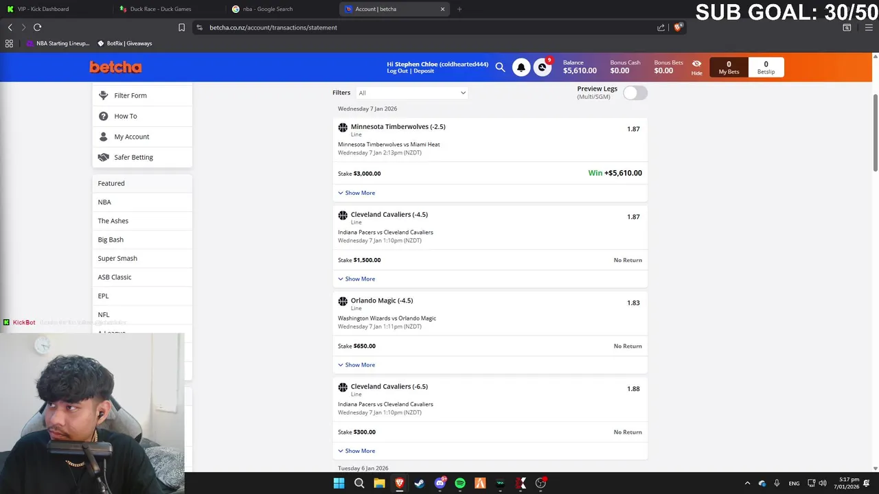Go back in browser history
Image resolution: width=879 pixels, height=494 pixels.
coord(10,27)
